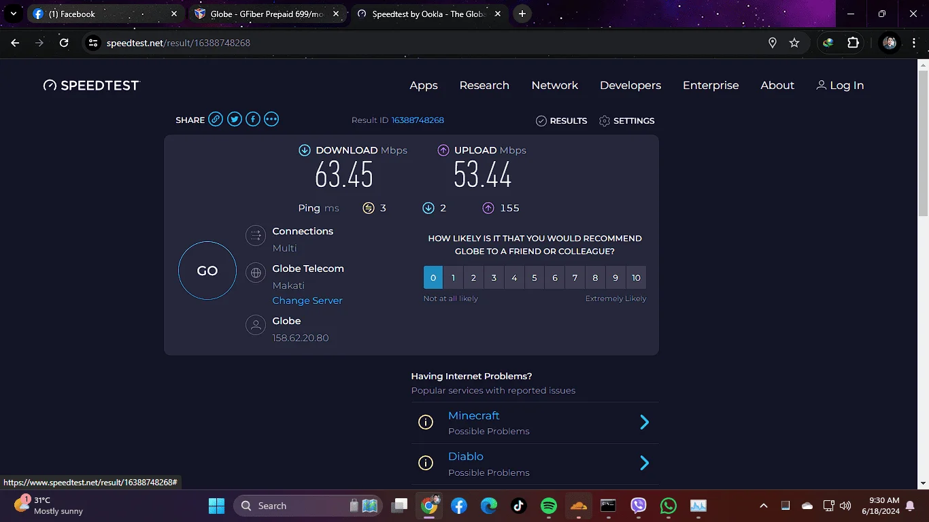Open Microsoft Edge from the taskbar
Viewport: 929px width, 522px height.
[x=489, y=506]
